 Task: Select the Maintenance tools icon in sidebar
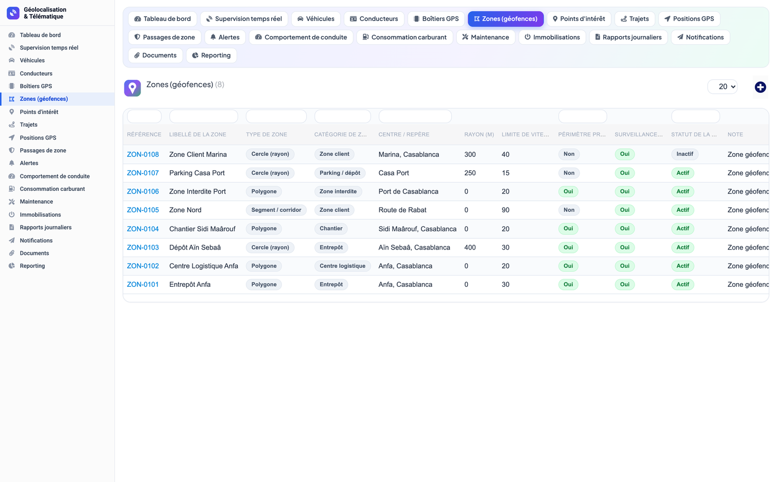(12, 202)
